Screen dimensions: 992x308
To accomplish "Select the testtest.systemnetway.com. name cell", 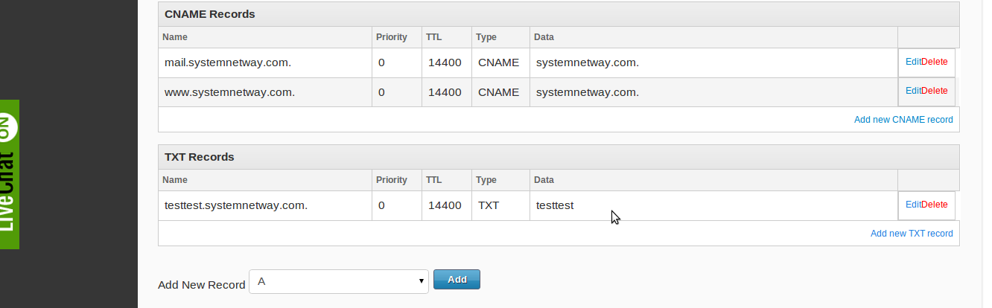I will (235, 206).
